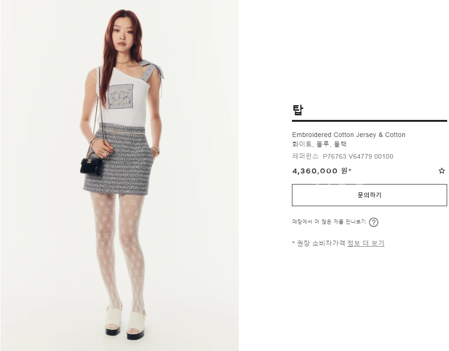Image resolution: width=449 pixels, height=351 pixels.
Task: Click the thick black divider under title
Action: [x=370, y=121]
